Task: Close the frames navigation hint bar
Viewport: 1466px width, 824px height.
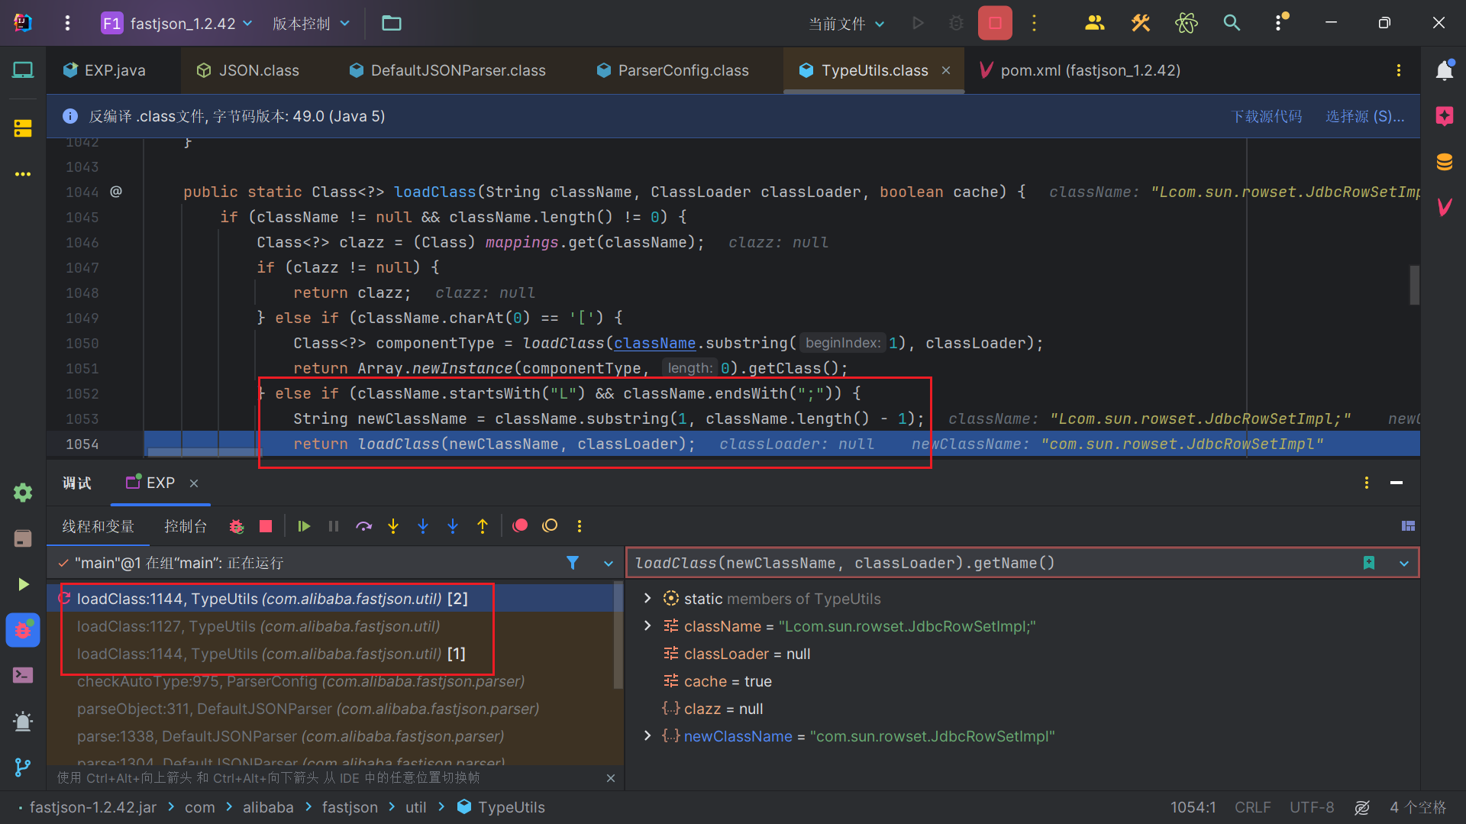Action: click(x=610, y=778)
